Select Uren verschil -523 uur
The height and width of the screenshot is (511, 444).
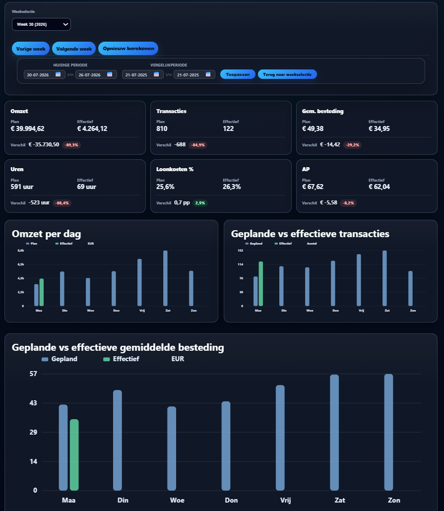point(39,202)
